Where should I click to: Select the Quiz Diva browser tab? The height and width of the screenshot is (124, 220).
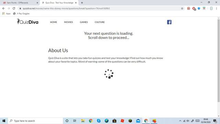[59, 3]
